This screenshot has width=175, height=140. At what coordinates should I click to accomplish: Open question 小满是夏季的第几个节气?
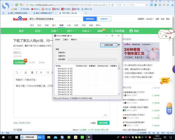point(134,92)
